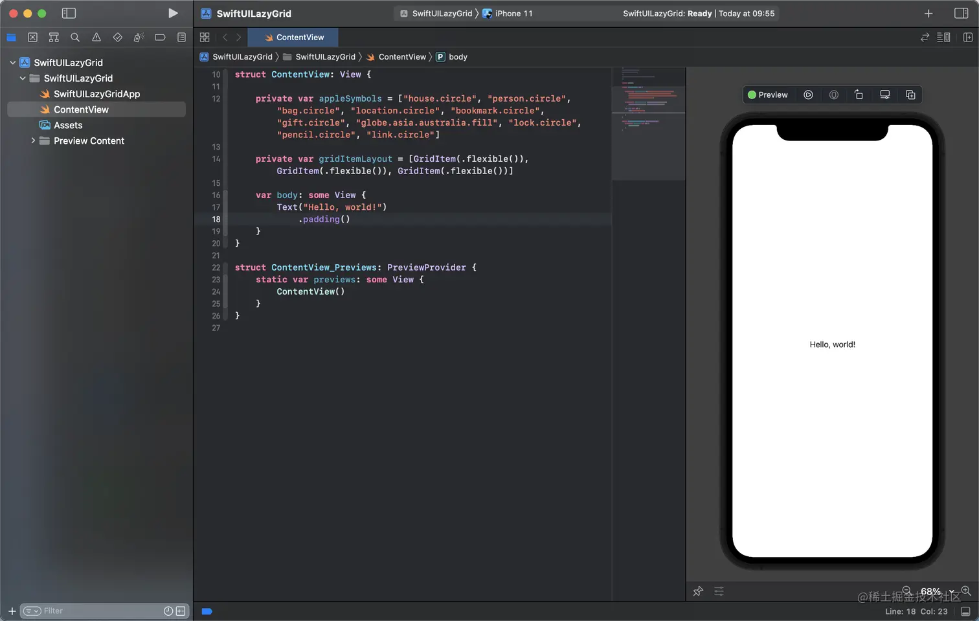Add a new file with plus button
This screenshot has height=621, width=979.
12,611
